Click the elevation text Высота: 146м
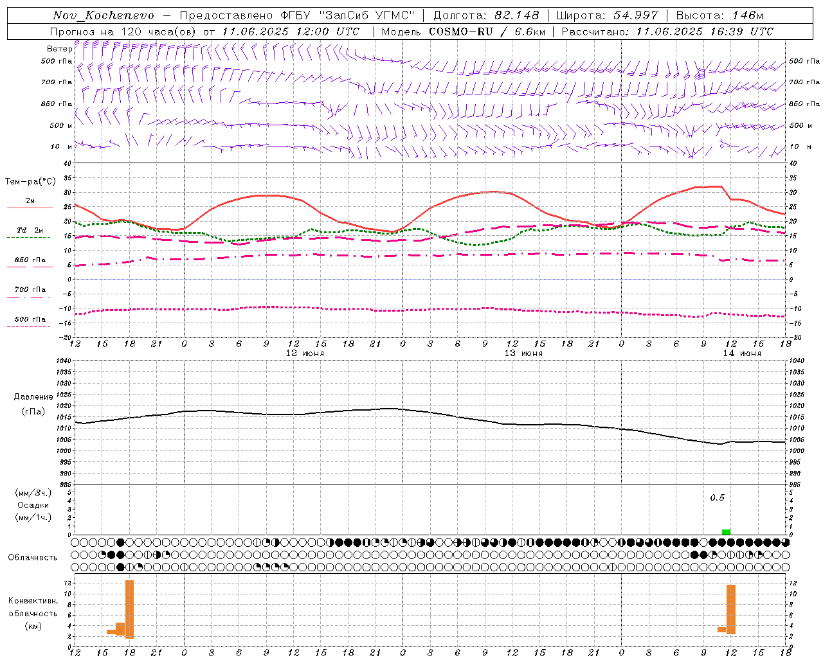The image size is (823, 658). click(719, 15)
